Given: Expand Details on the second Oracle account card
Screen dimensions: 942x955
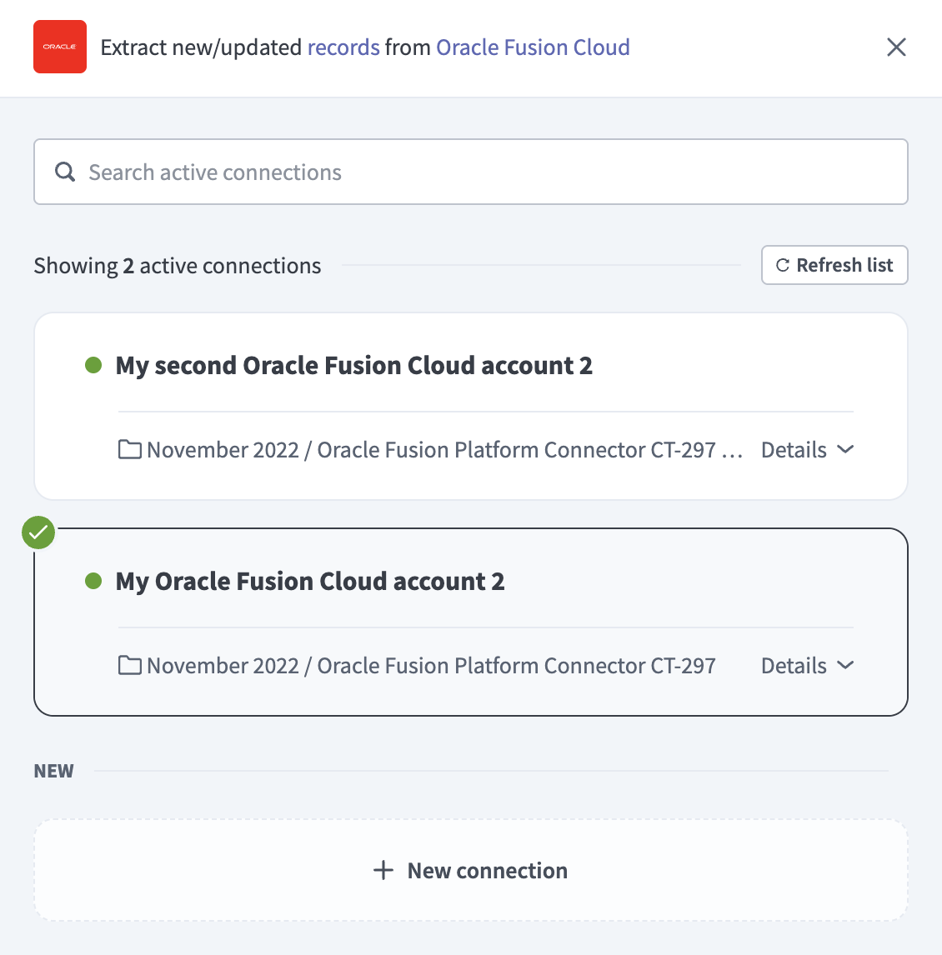Looking at the screenshot, I should [807, 449].
